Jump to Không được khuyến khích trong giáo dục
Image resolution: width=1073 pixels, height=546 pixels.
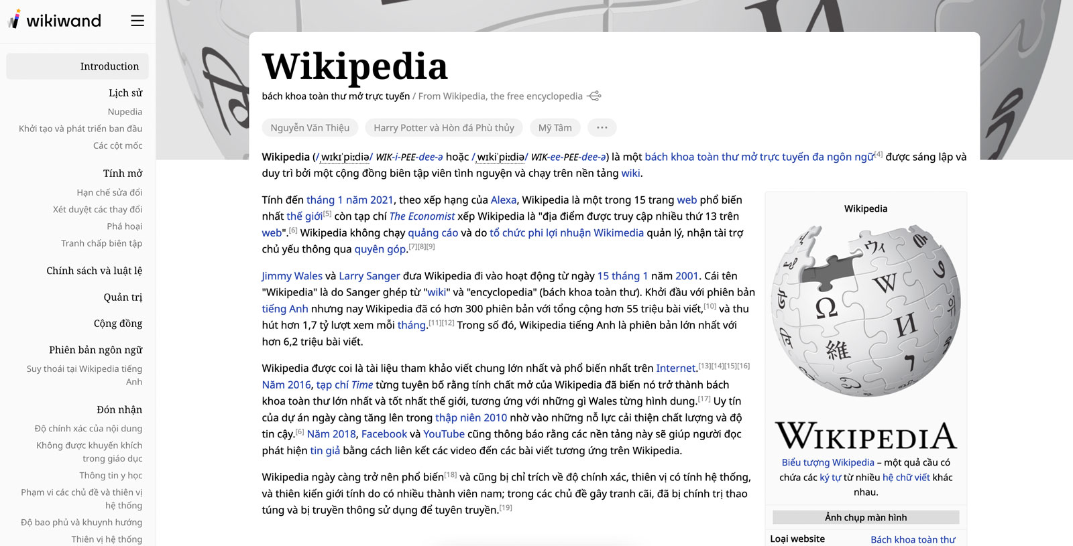89,452
